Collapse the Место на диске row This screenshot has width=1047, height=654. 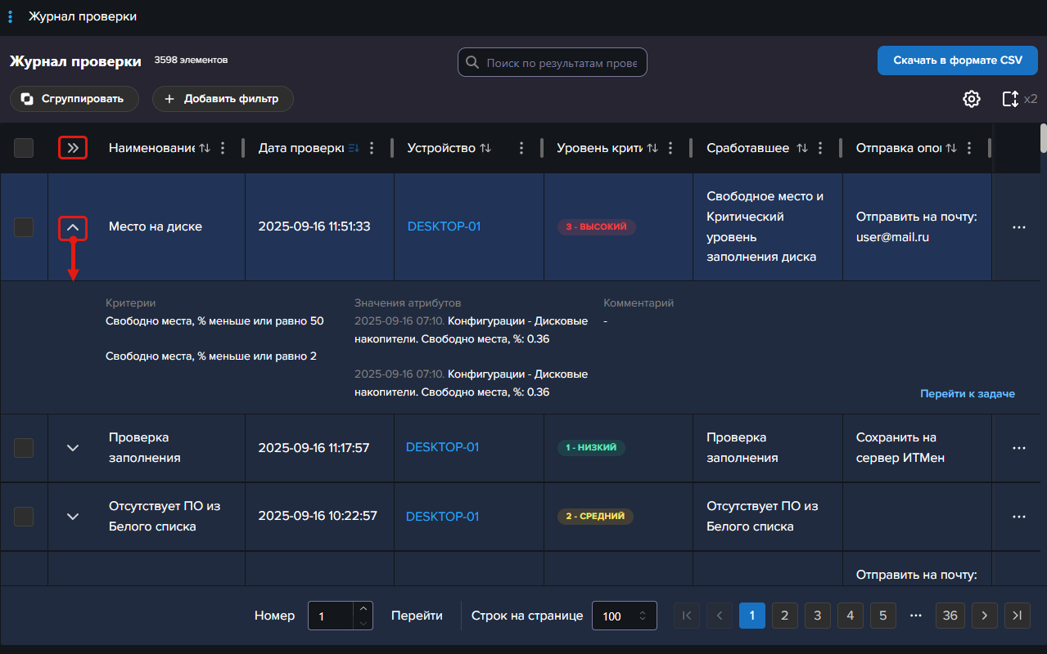(x=73, y=227)
